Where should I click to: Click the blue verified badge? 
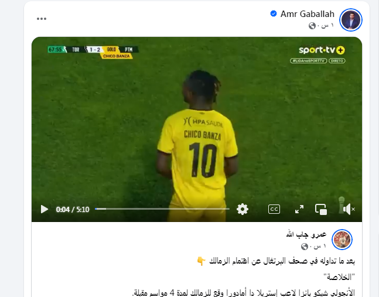274,14
